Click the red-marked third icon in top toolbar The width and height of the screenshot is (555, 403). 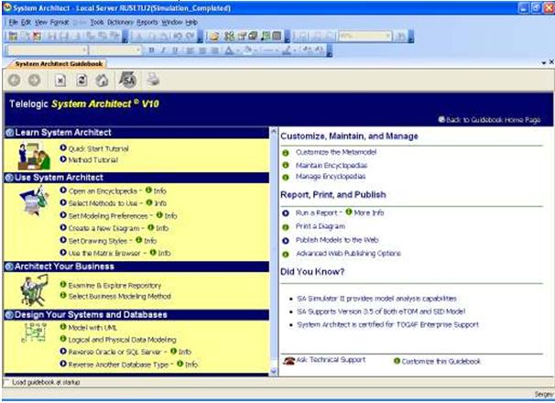coord(37,36)
